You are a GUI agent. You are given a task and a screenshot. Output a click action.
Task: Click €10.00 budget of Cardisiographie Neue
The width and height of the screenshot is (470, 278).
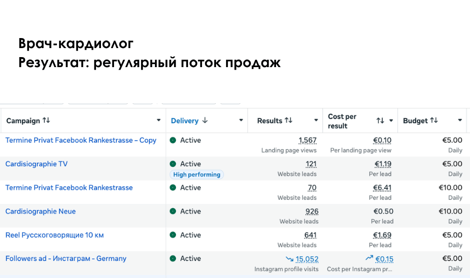450,211
